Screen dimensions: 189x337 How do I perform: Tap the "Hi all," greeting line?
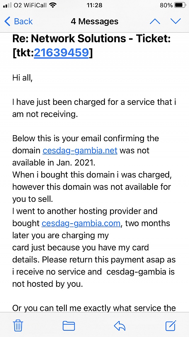[22, 78]
